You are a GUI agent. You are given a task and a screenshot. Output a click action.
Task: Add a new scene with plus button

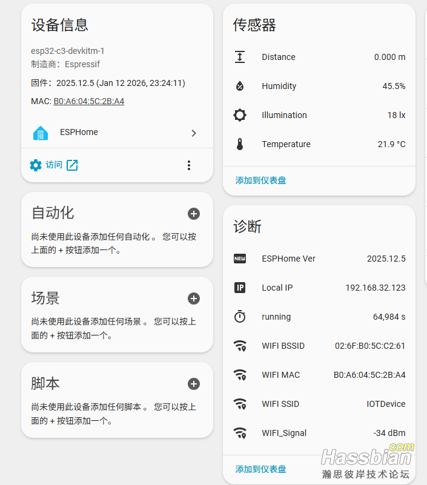tap(194, 299)
